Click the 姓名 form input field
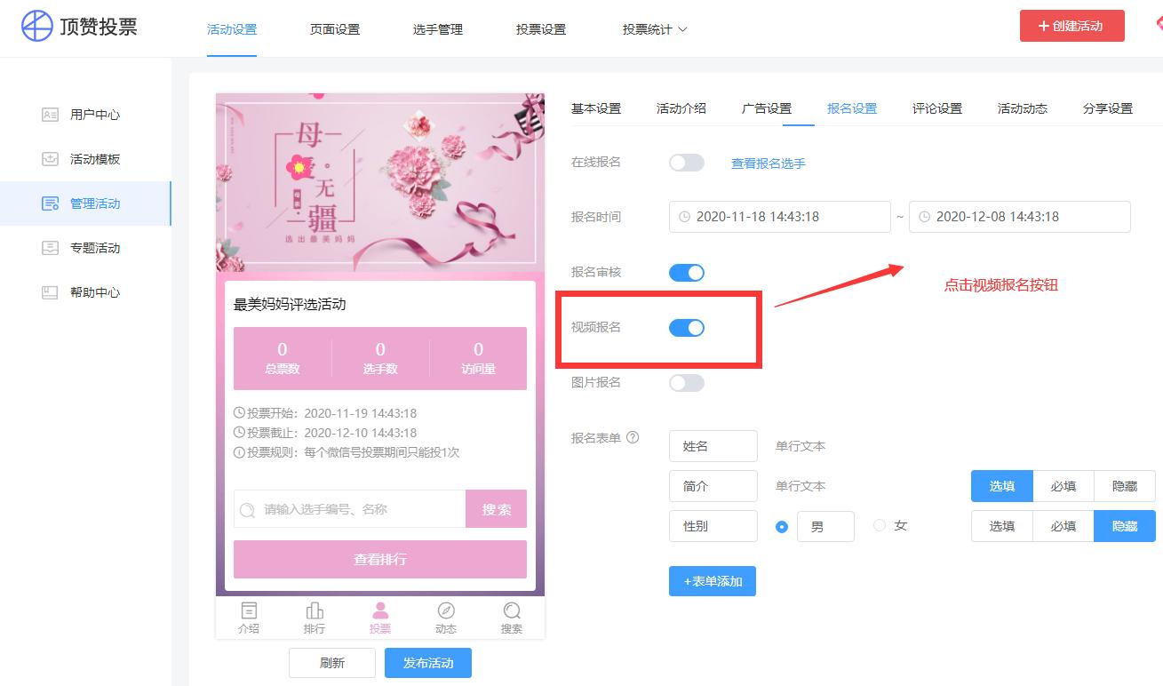The image size is (1163, 686). click(x=713, y=445)
